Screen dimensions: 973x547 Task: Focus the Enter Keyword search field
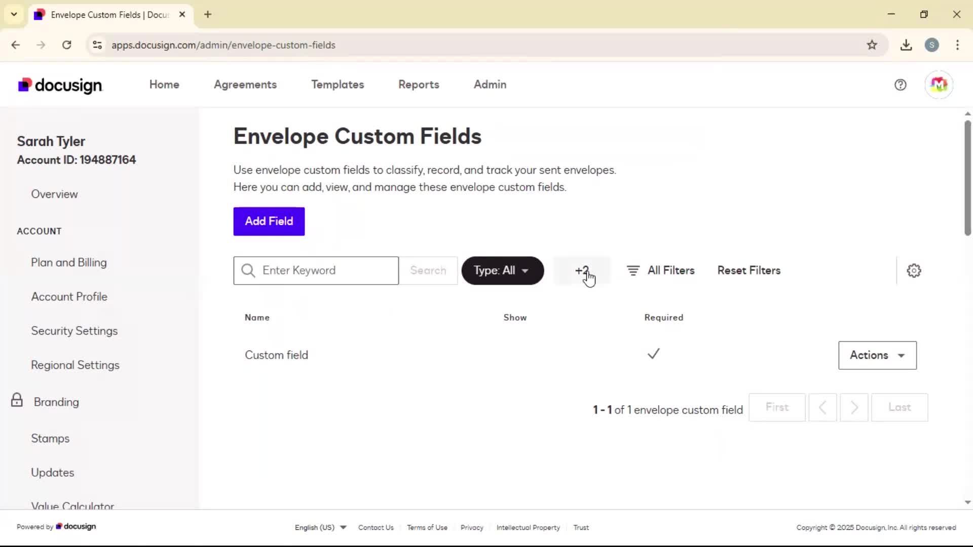316,270
